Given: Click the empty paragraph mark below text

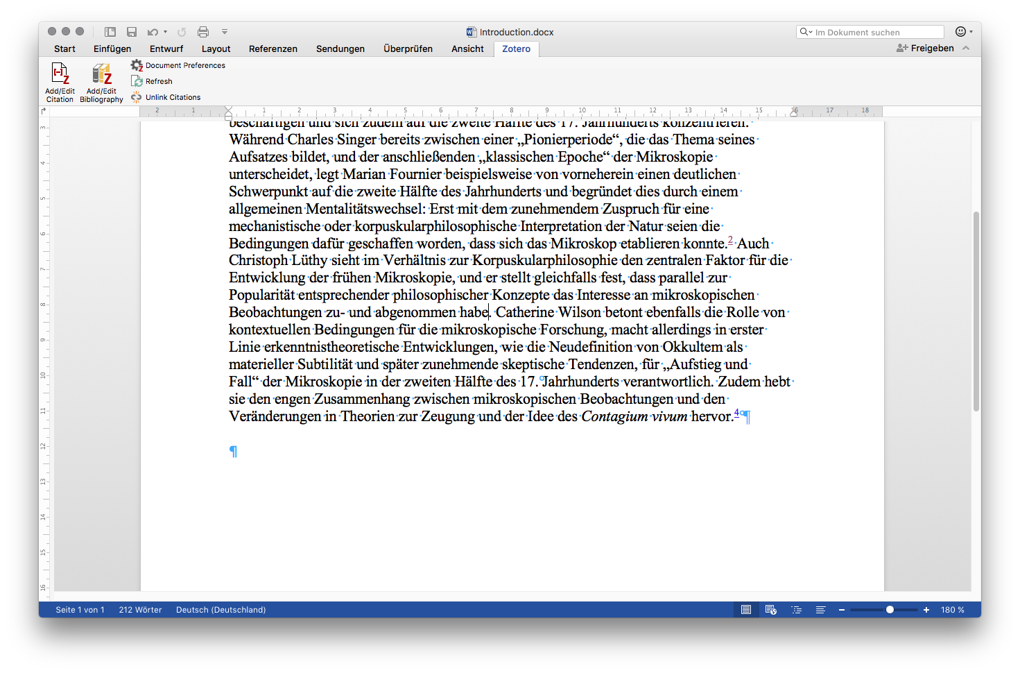Looking at the screenshot, I should [x=233, y=452].
